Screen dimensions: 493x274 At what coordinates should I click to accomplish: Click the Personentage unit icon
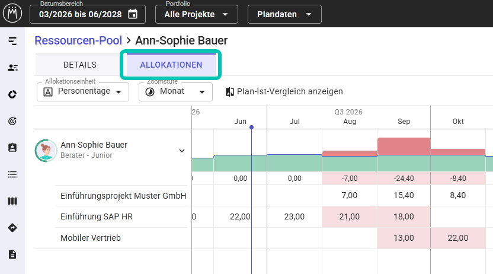click(48, 92)
